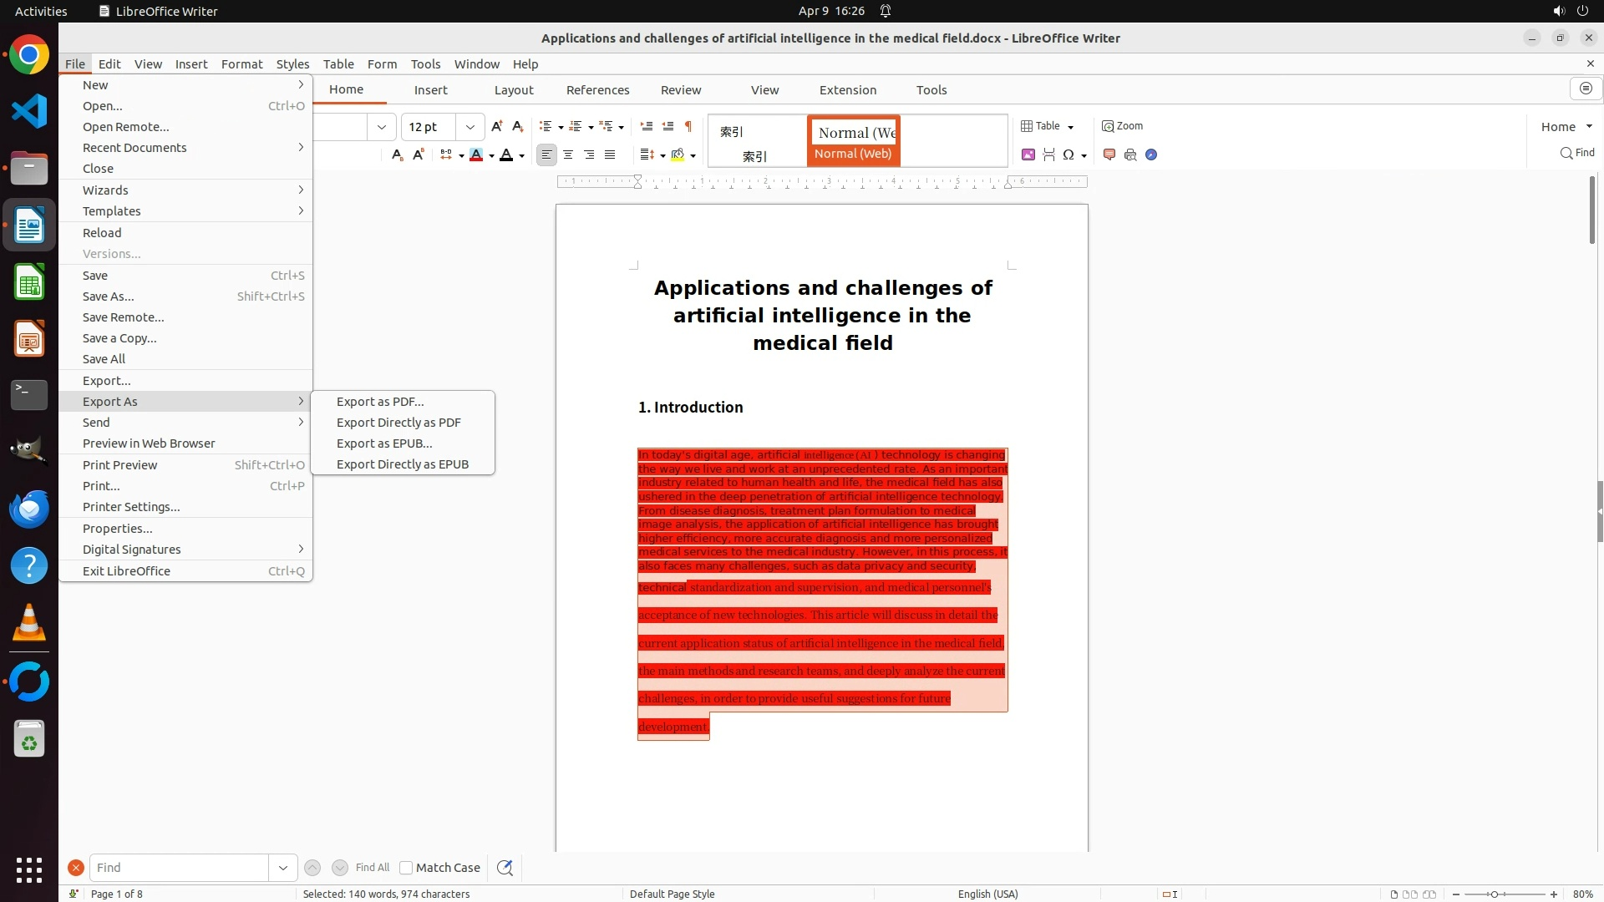The height and width of the screenshot is (902, 1604).
Task: Click the Find All button
Action: tap(372, 868)
